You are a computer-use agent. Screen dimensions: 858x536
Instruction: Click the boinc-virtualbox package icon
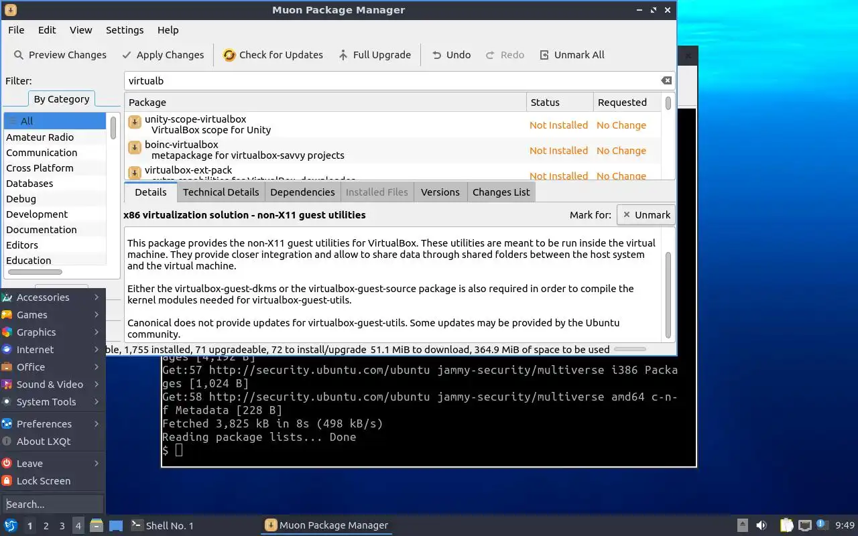click(x=135, y=147)
